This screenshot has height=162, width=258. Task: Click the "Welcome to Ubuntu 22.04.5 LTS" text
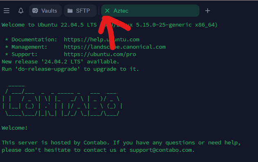click(49, 25)
